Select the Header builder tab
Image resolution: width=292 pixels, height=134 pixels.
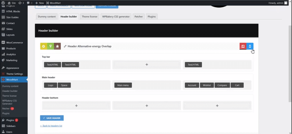point(69,17)
